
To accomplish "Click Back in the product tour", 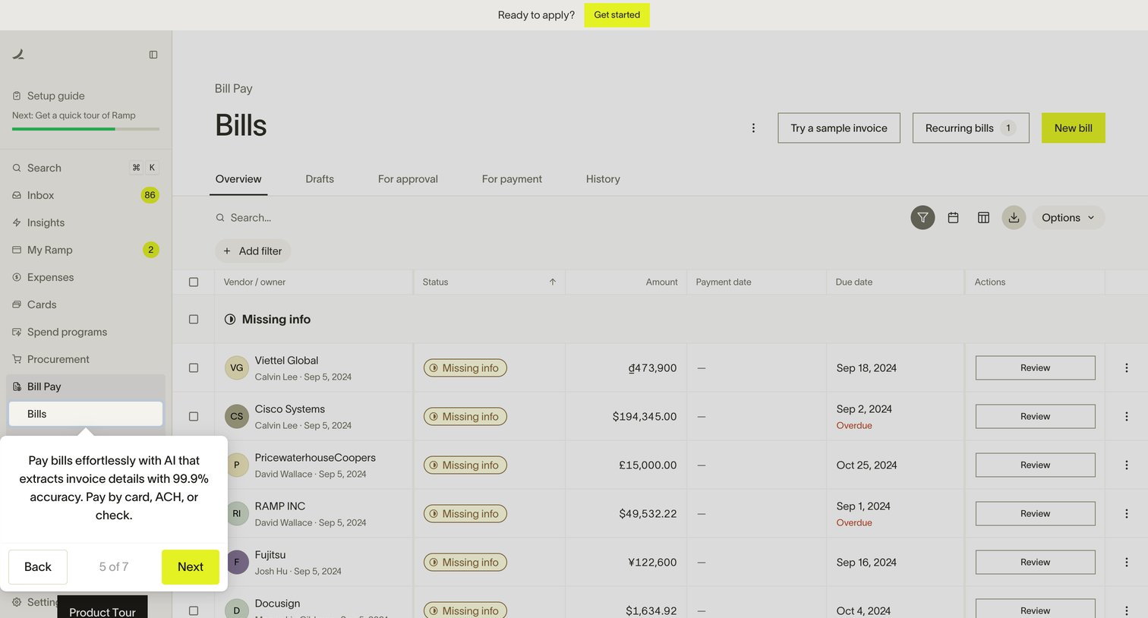I will click(x=38, y=567).
